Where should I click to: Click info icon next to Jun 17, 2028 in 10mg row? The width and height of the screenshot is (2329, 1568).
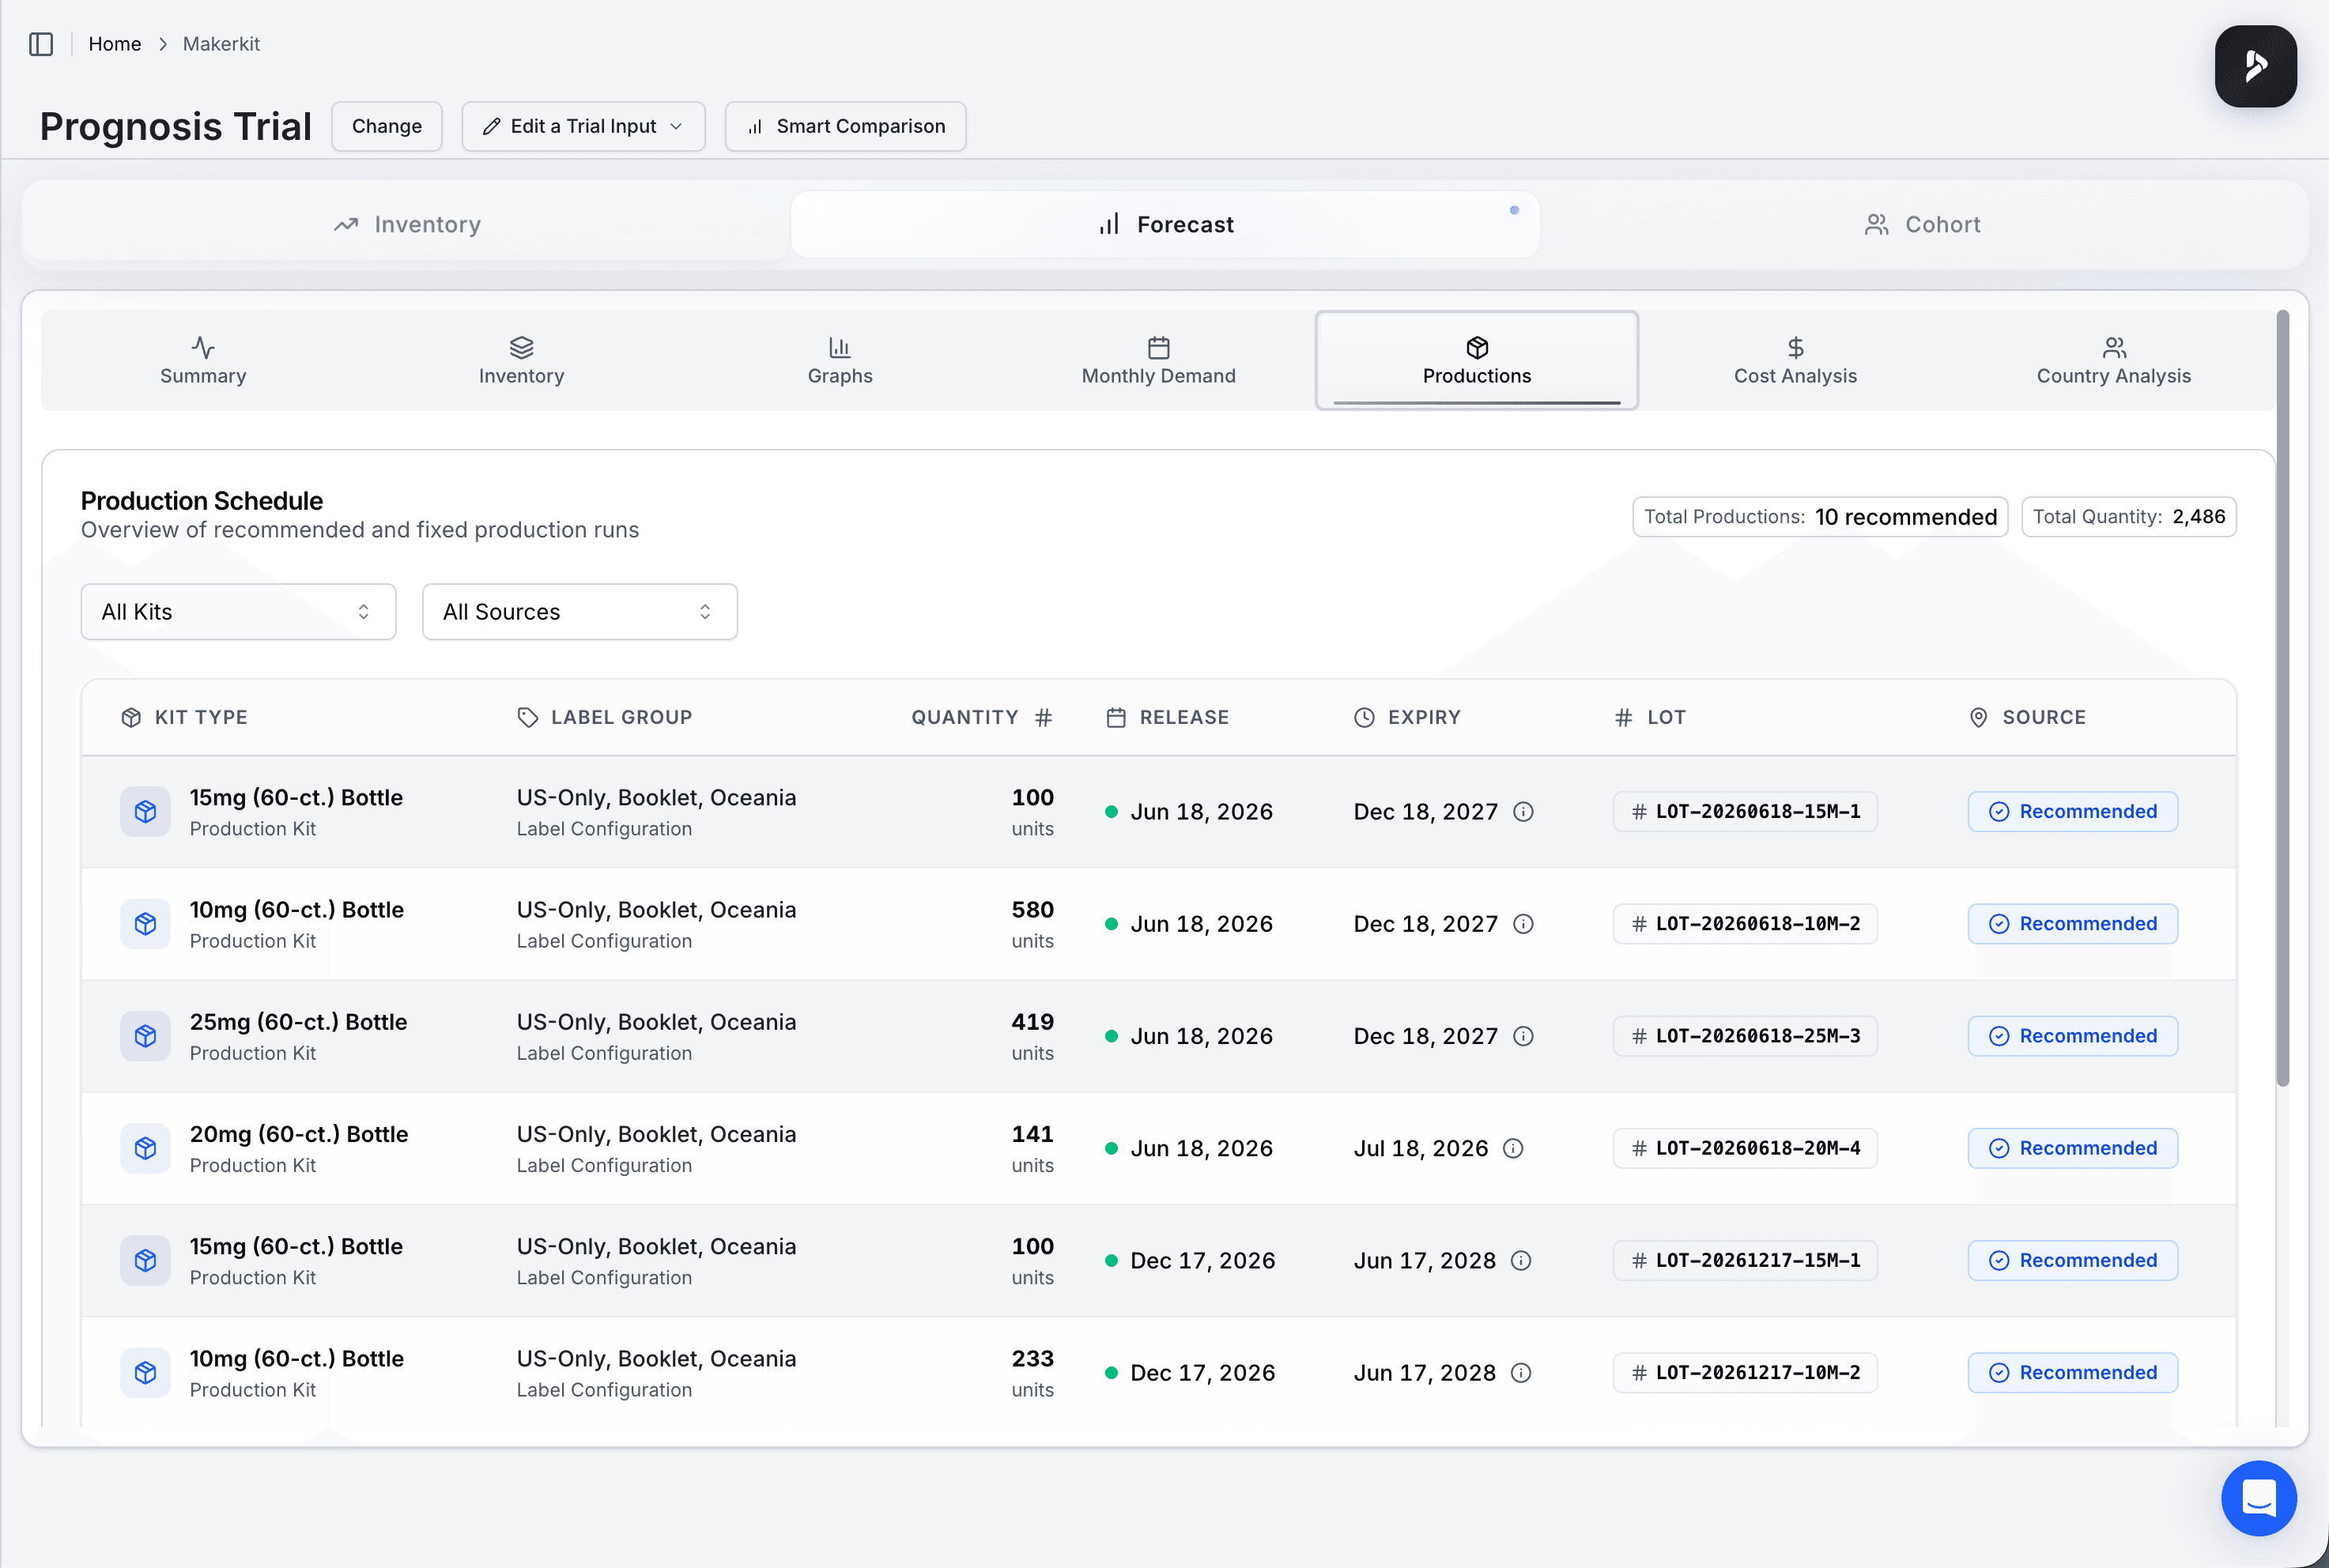pos(1521,1372)
